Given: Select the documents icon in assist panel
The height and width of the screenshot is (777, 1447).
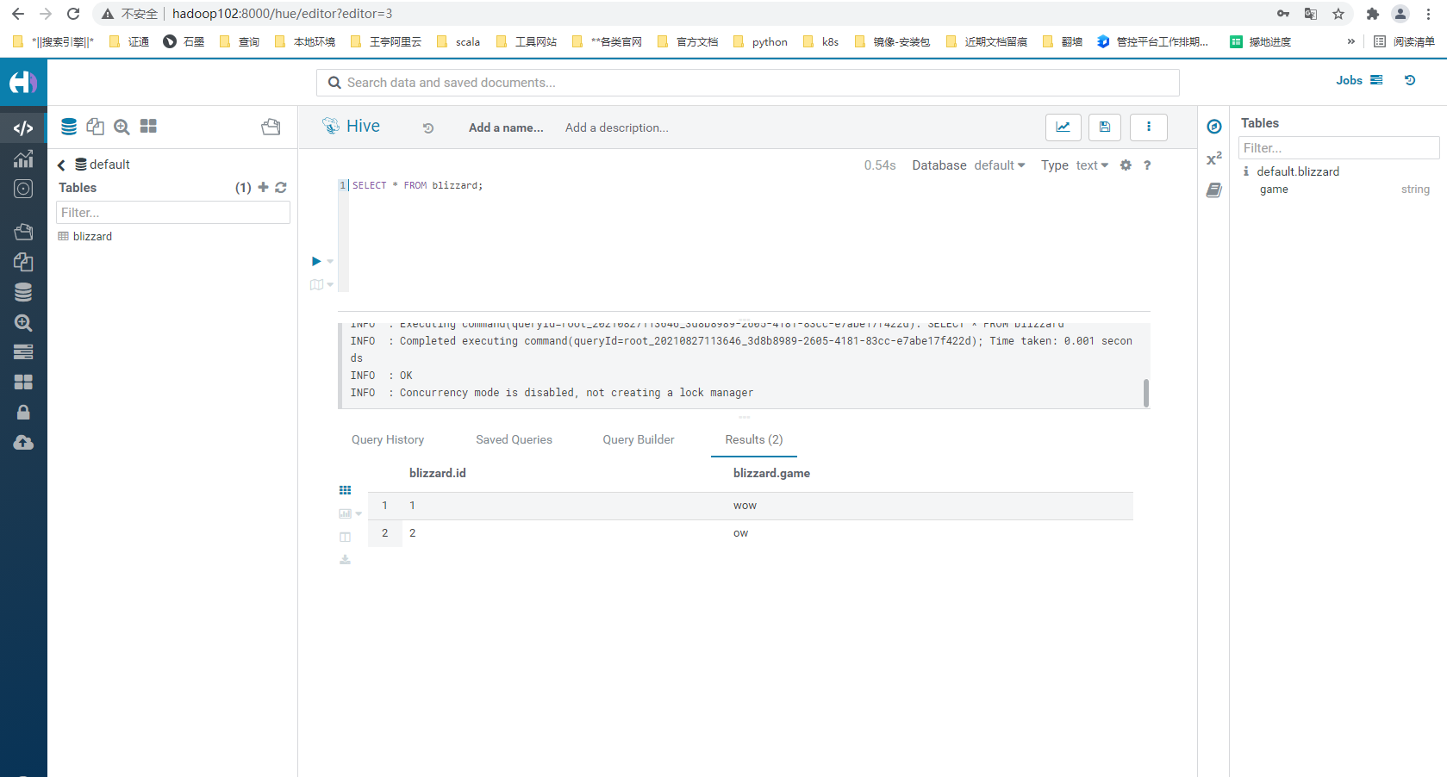Looking at the screenshot, I should 95,127.
